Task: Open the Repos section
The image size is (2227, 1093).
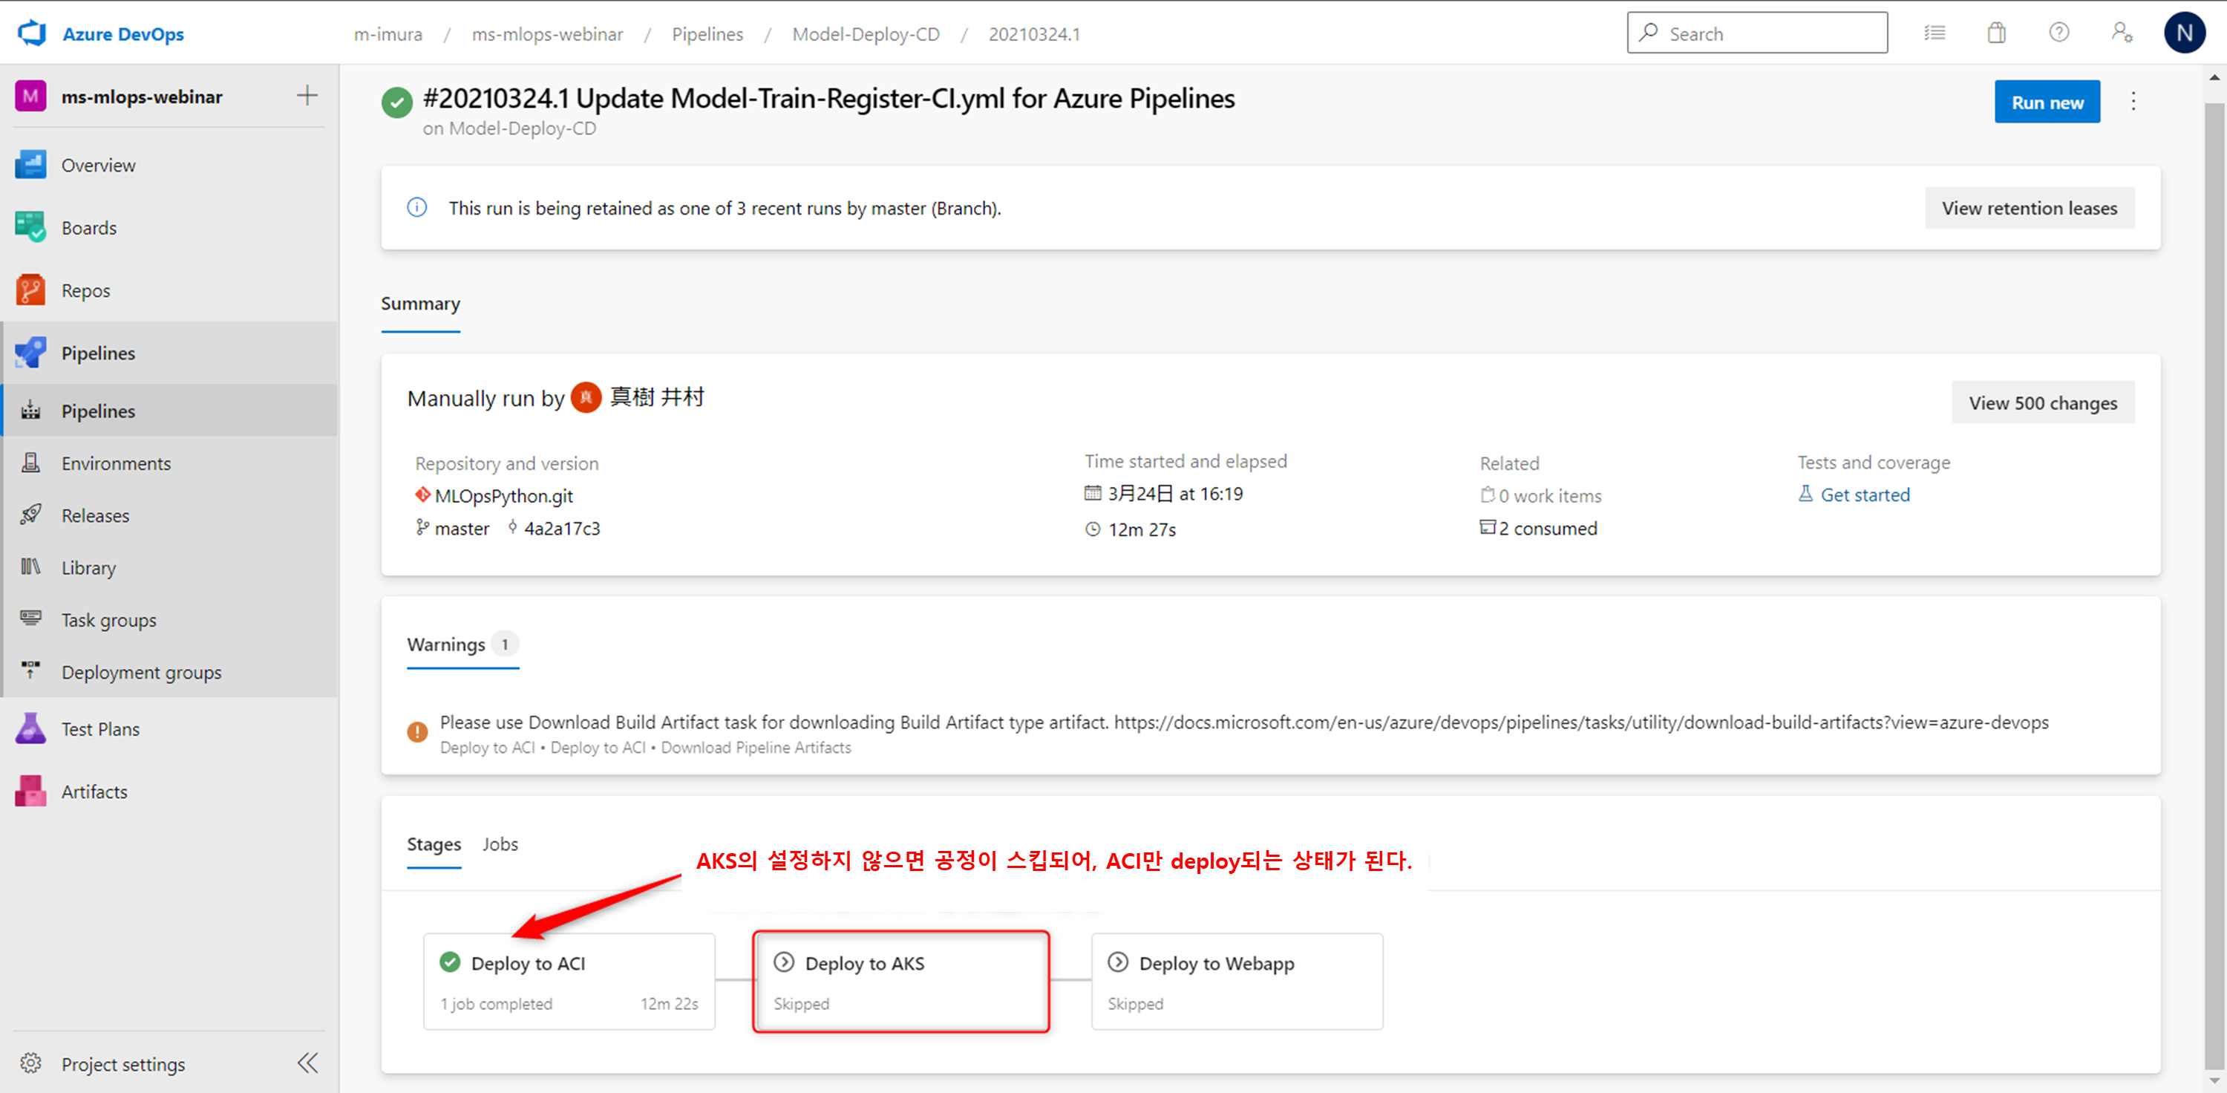Action: pyautogui.click(x=85, y=290)
